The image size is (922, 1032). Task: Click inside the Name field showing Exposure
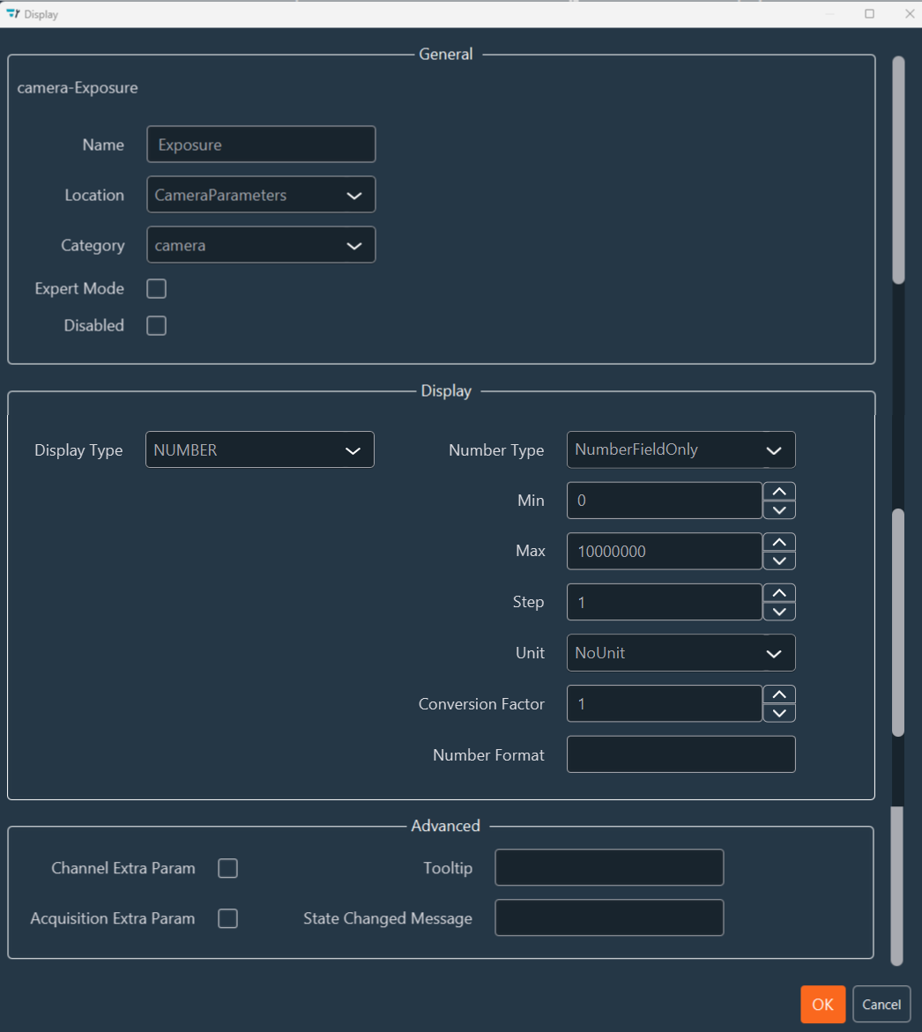[x=261, y=144]
